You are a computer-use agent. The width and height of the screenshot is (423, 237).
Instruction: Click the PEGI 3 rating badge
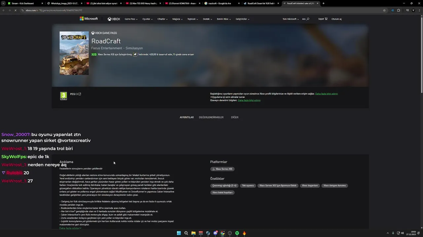[x=63, y=96]
